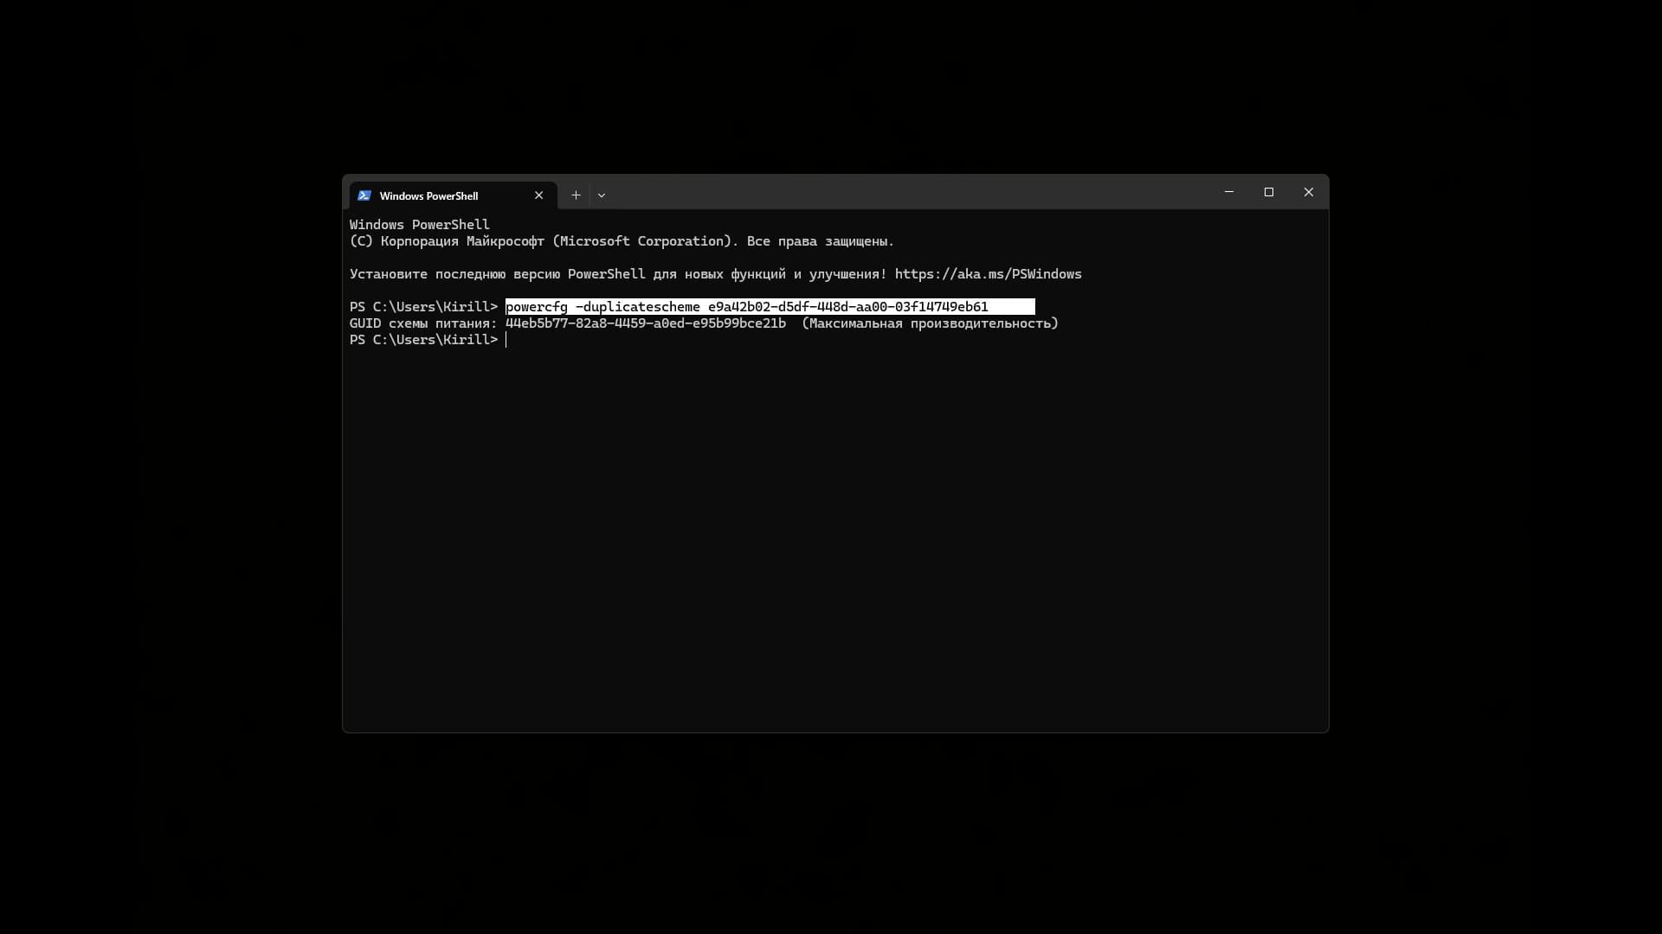1662x934 pixels.
Task: Minimize the terminal window
Action: [x=1228, y=192]
